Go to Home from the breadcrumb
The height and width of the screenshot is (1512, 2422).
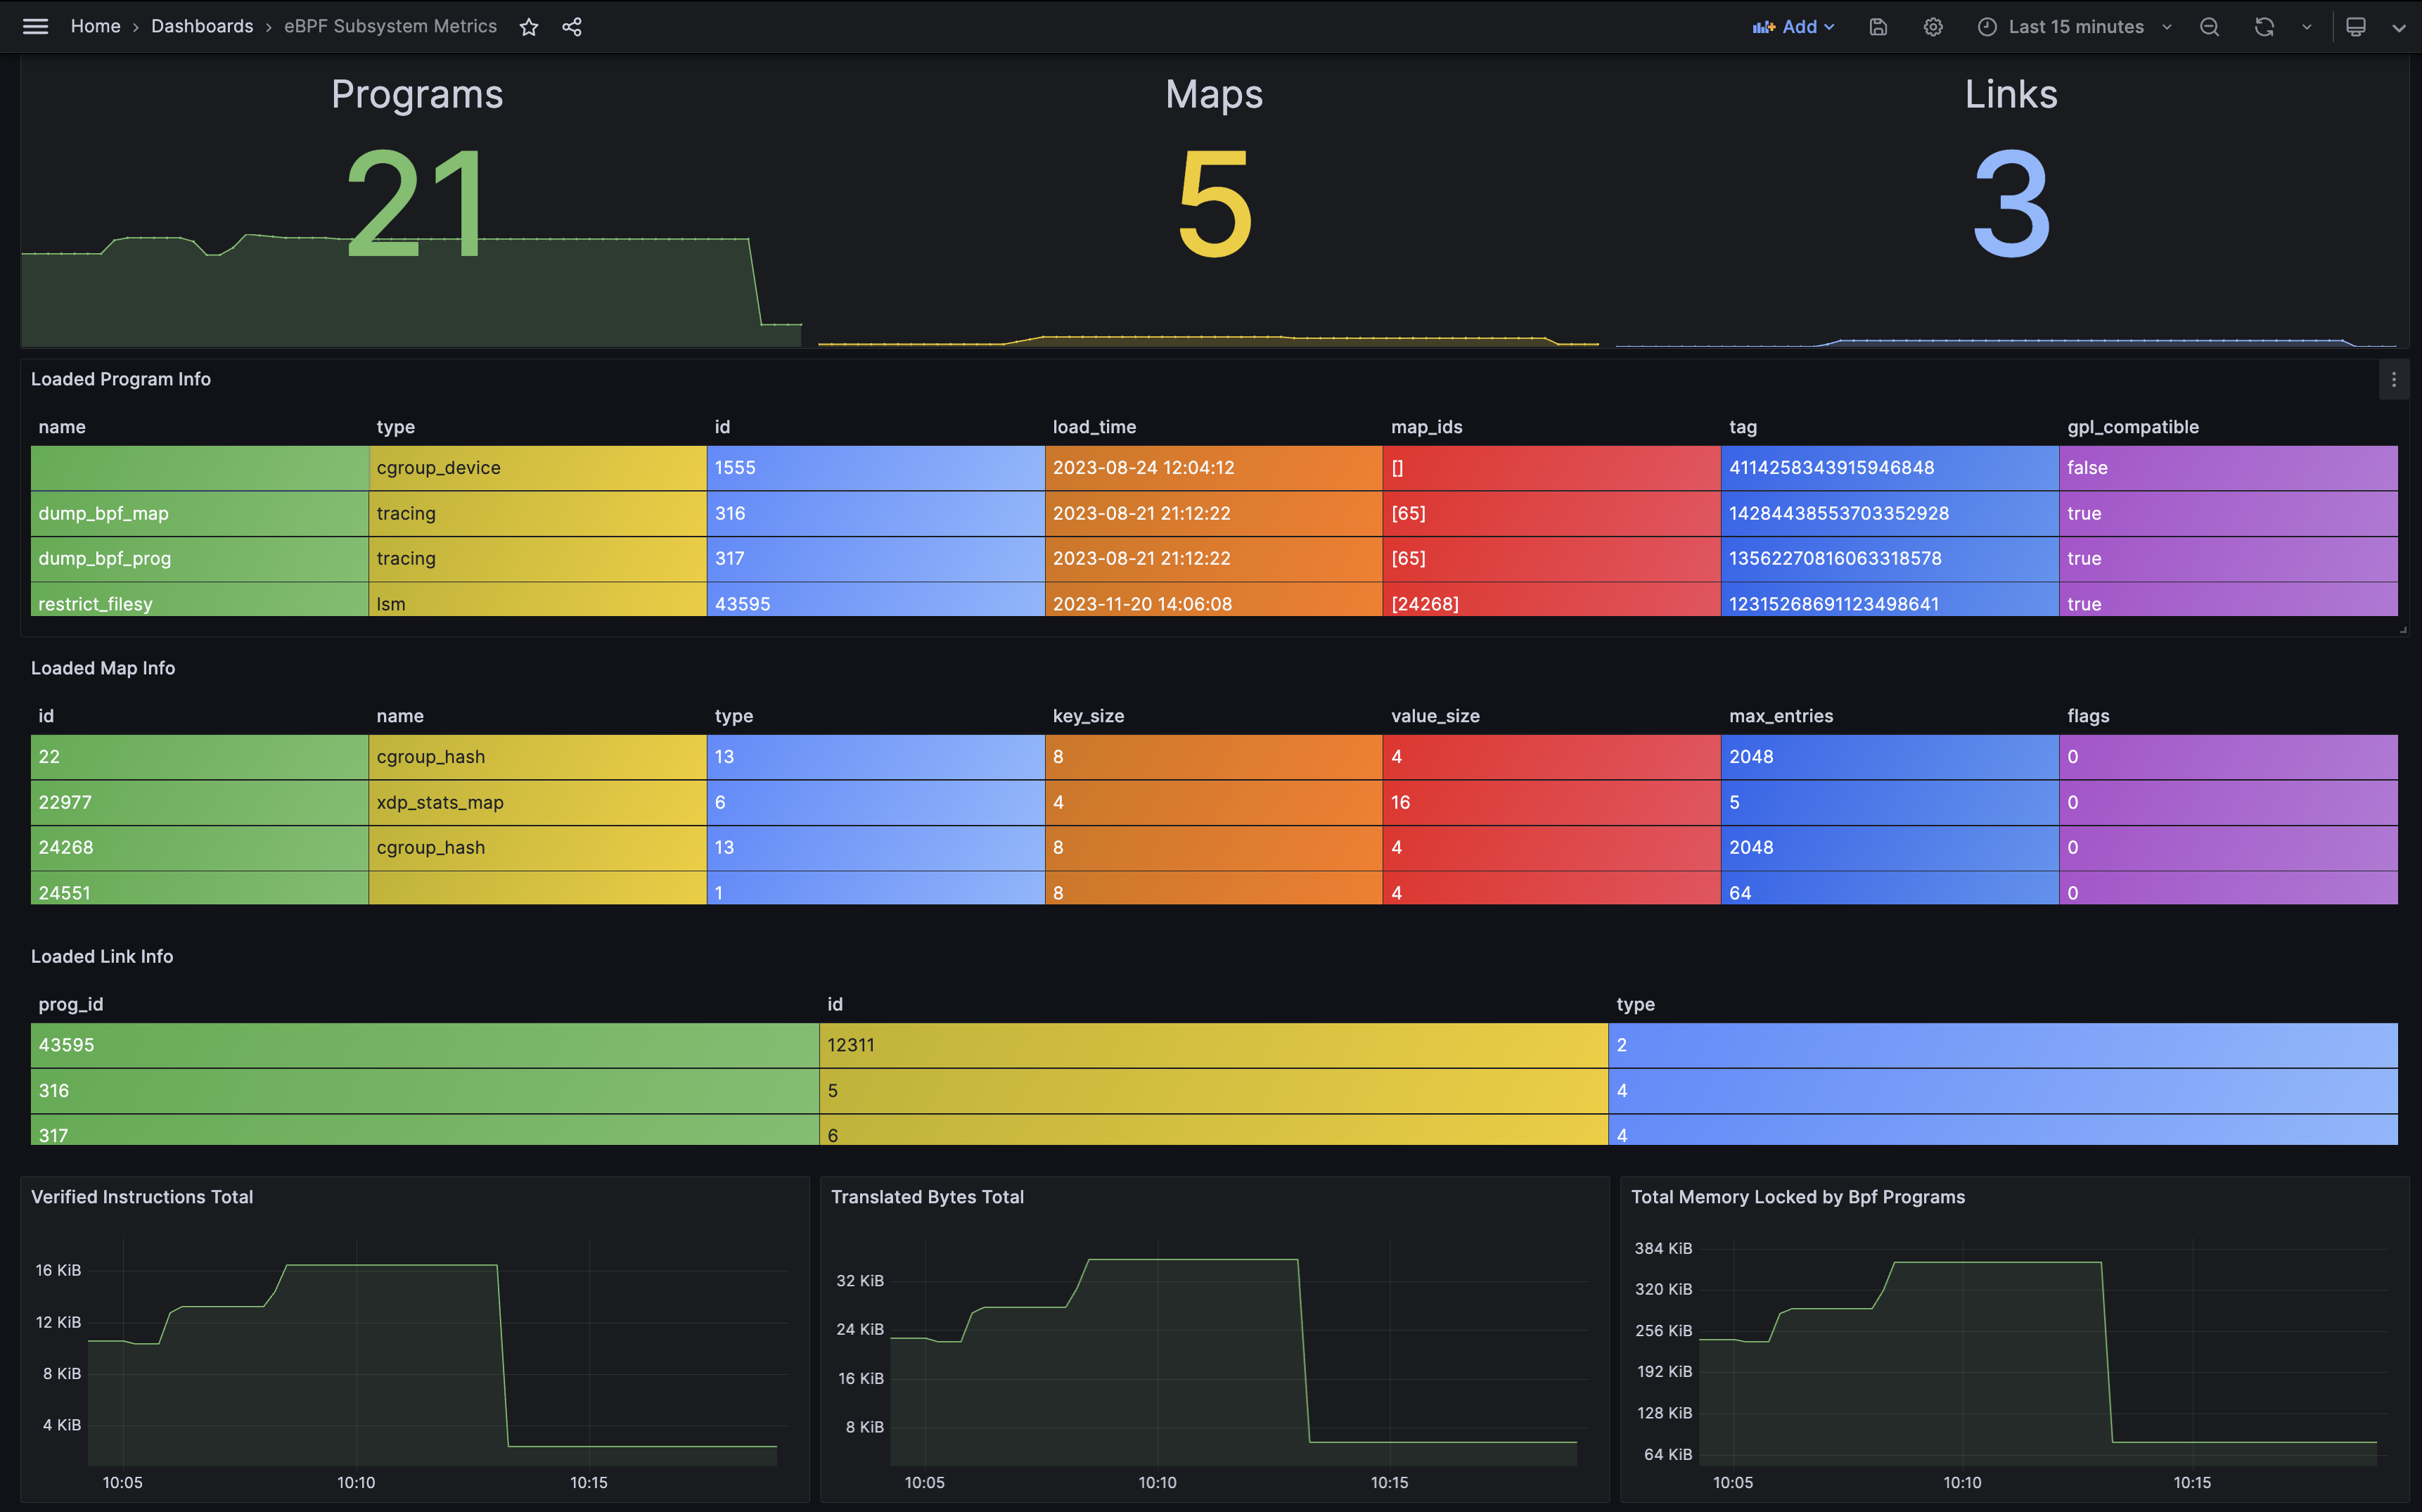coord(95,26)
